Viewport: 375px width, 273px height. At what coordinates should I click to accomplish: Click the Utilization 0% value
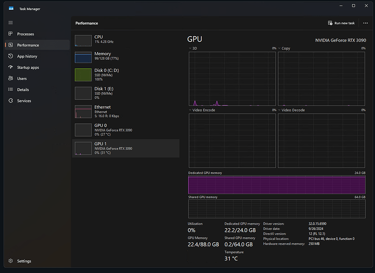191,230
